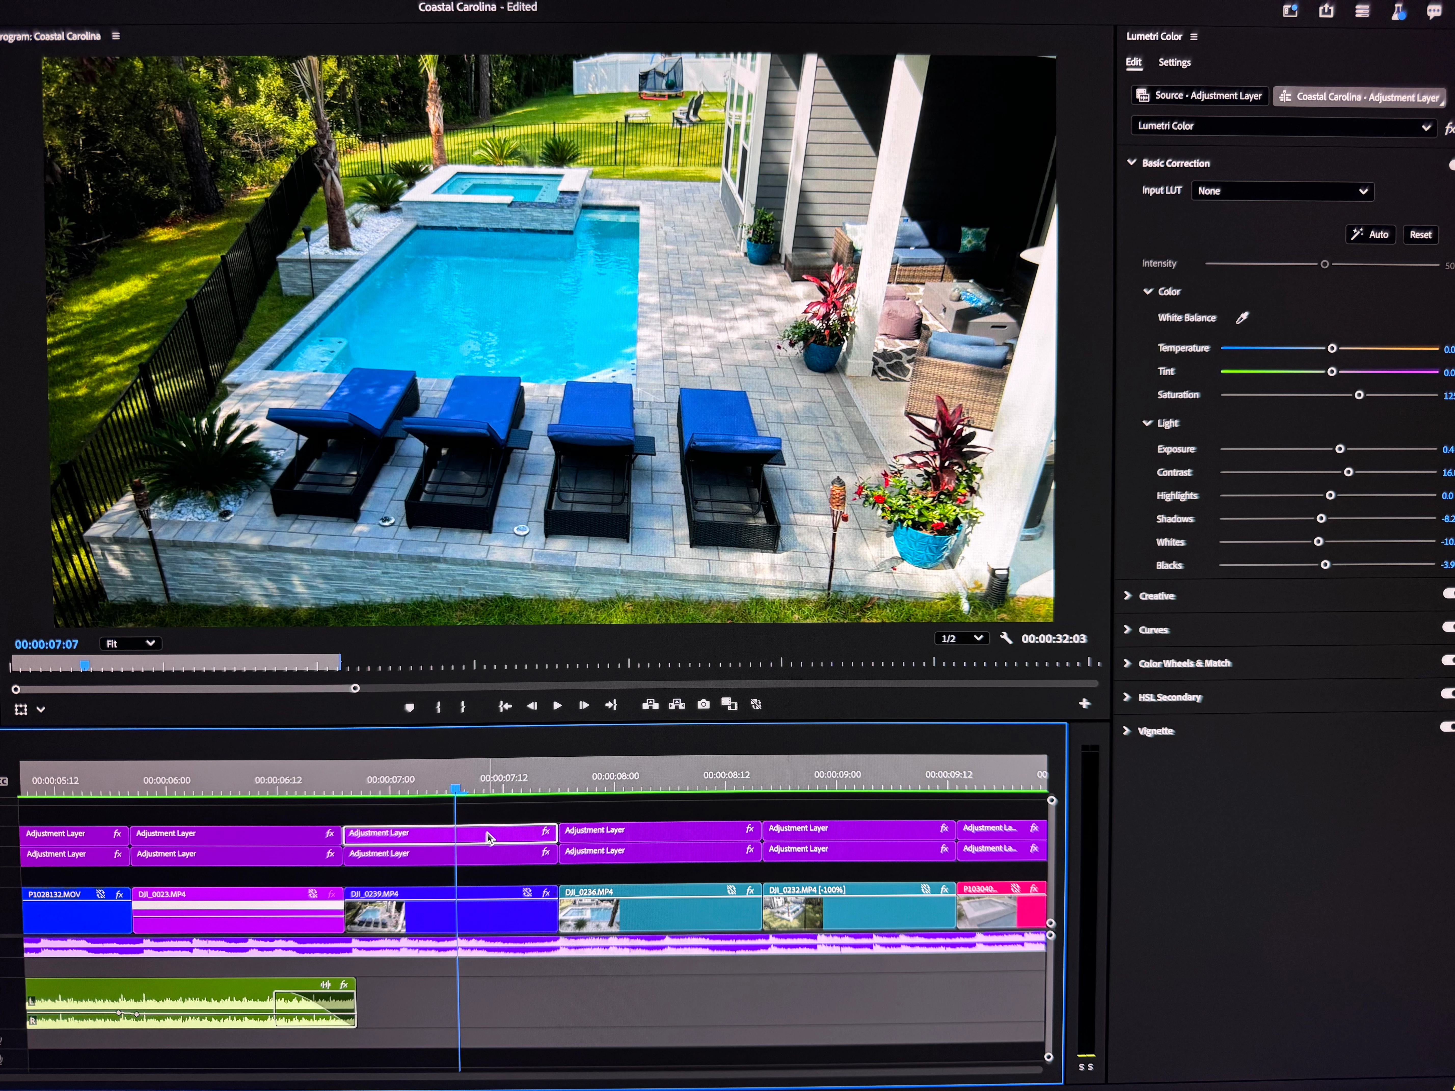
Task: Click the share/export icon at top right
Action: [1326, 11]
